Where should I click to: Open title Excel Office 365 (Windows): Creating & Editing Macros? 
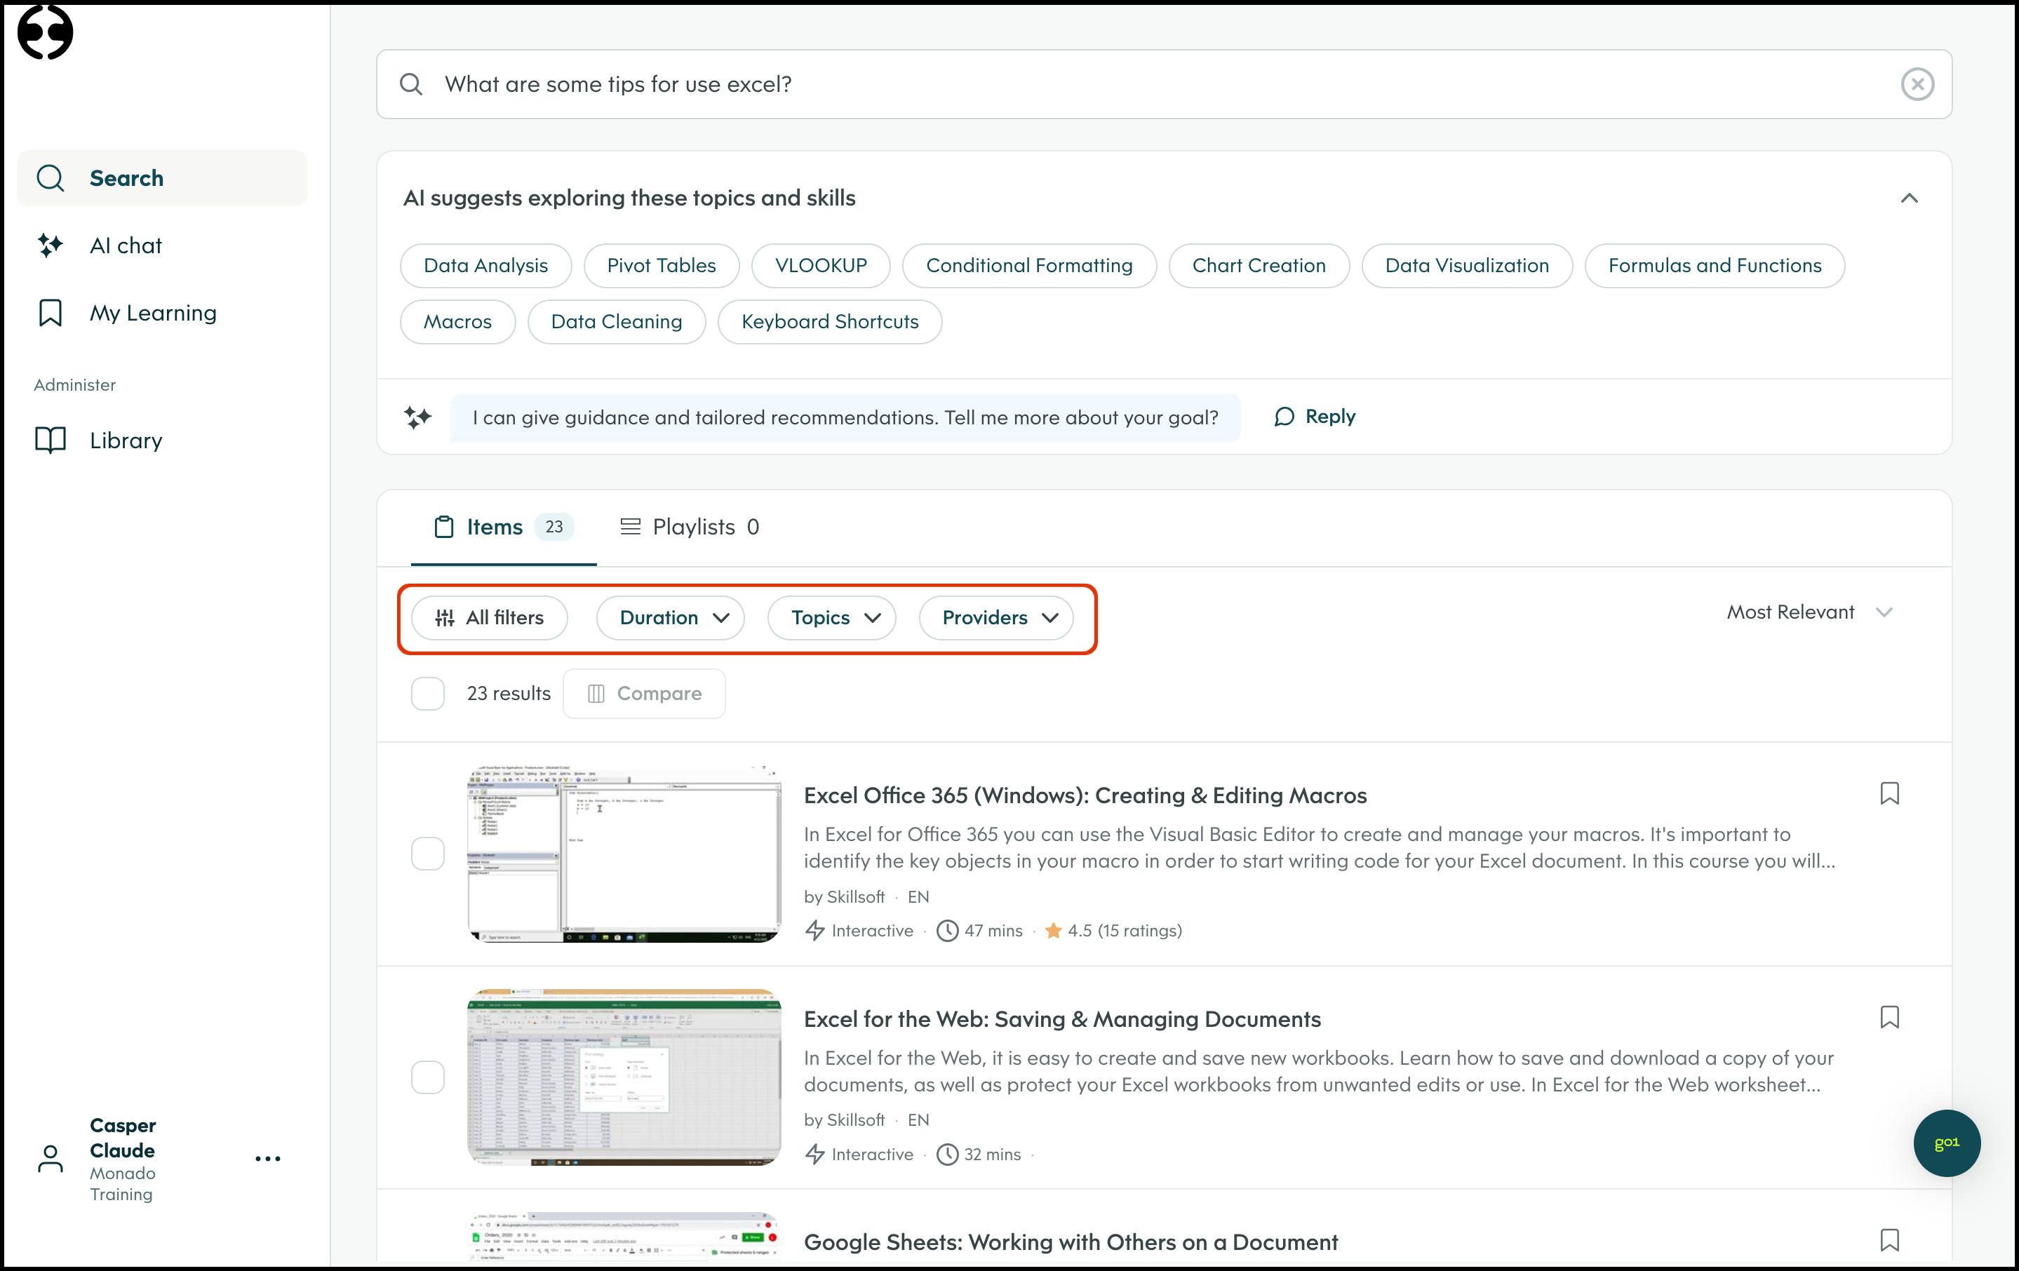(x=1085, y=795)
